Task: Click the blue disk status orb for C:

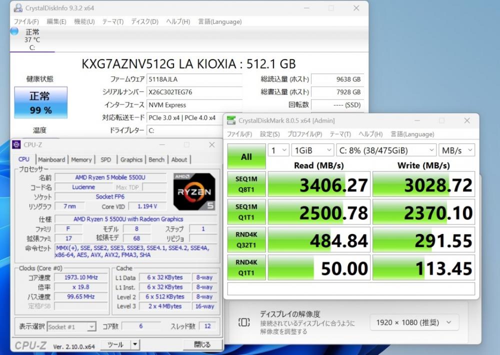Action: [x=14, y=31]
